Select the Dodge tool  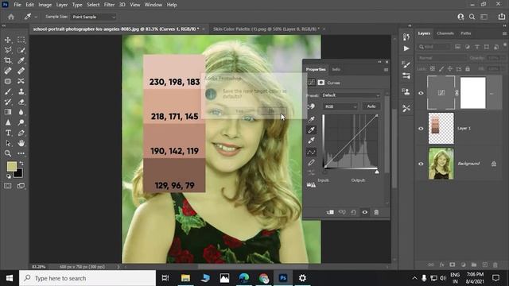point(21,122)
